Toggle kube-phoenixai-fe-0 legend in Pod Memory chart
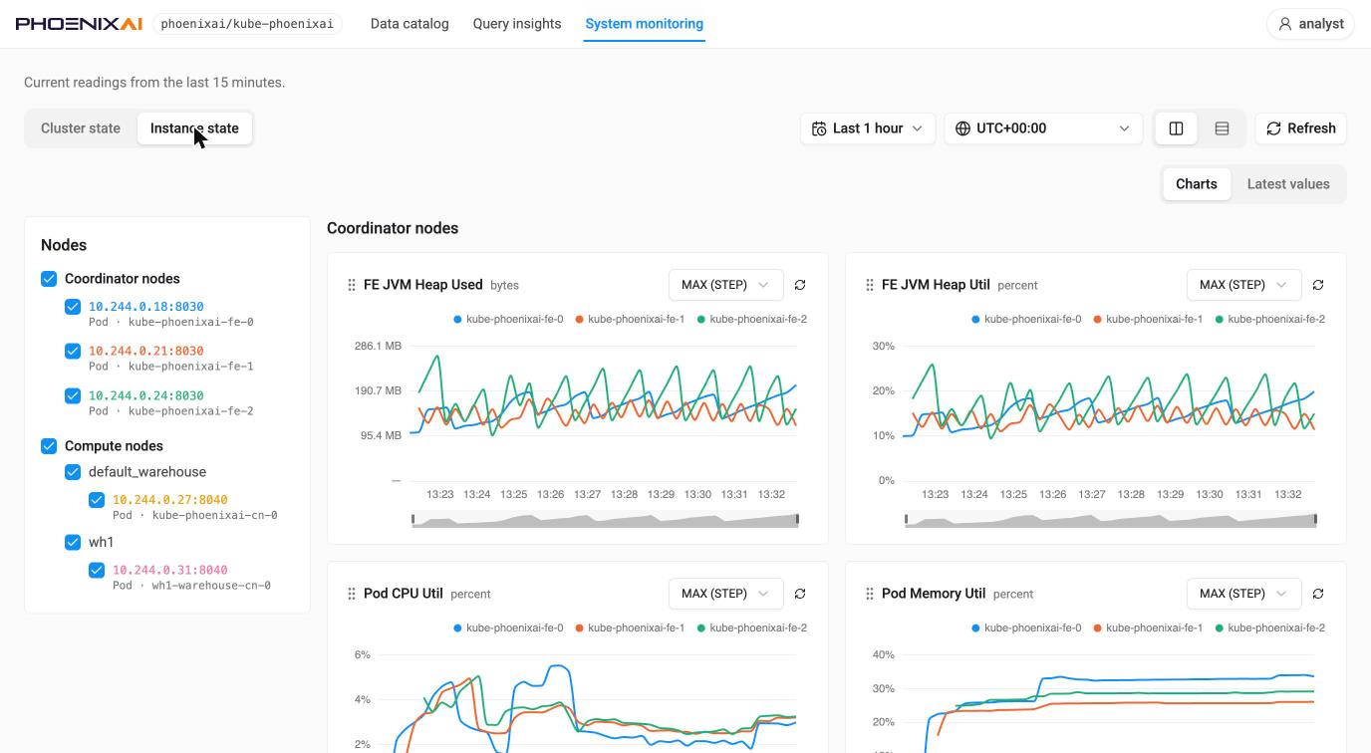This screenshot has height=753, width=1371. click(1026, 628)
